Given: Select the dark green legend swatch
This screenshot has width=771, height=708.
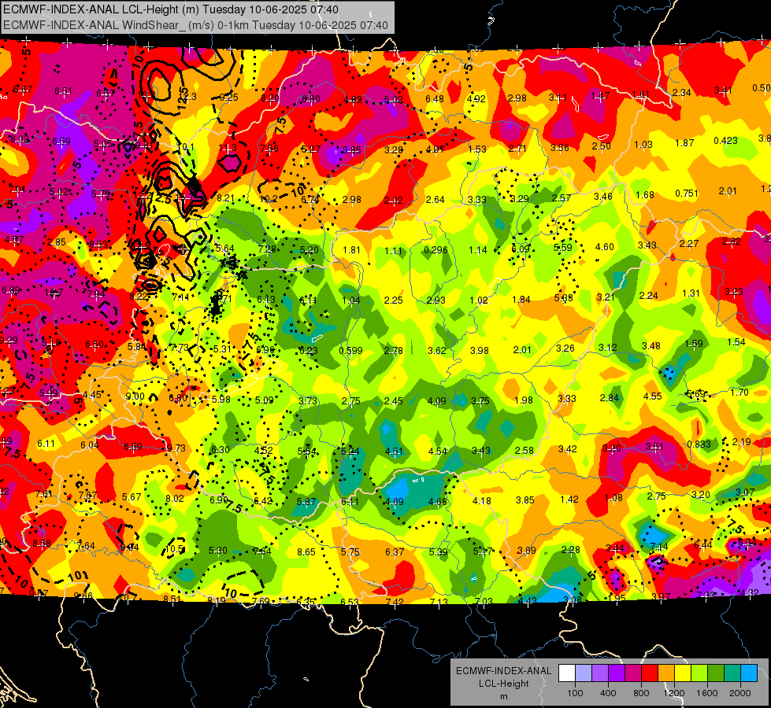Looking at the screenshot, I should click(715, 673).
